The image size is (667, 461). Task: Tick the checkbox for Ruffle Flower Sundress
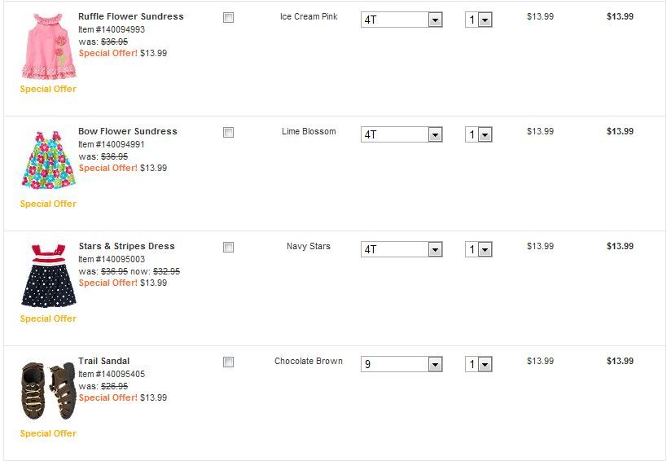[x=228, y=17]
